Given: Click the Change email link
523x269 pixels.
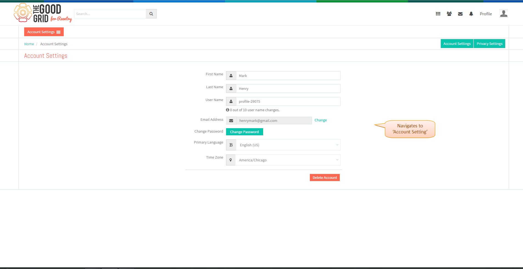Looking at the screenshot, I should (321, 120).
